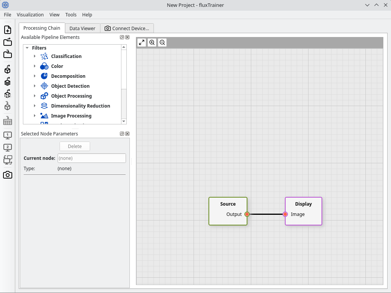
Task: Select the Display node on canvas
Action: click(304, 211)
